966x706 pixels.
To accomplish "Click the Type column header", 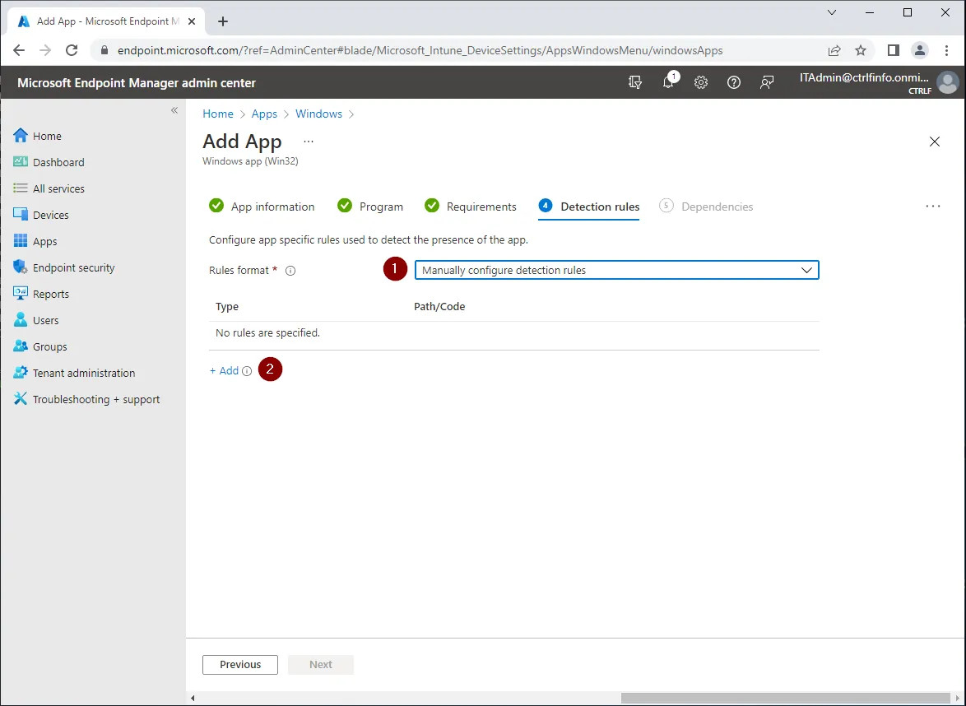I will tap(227, 307).
